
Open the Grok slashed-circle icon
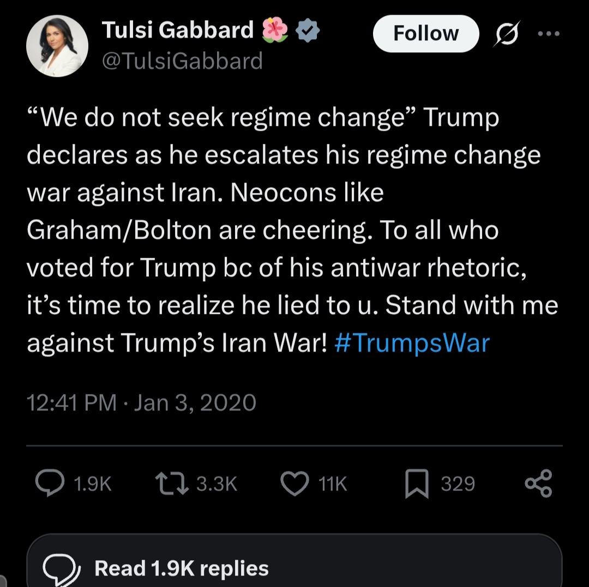[507, 34]
